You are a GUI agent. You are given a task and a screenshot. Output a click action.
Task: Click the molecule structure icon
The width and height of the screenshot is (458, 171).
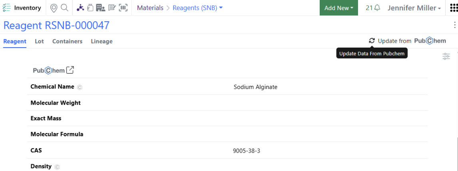point(80,8)
